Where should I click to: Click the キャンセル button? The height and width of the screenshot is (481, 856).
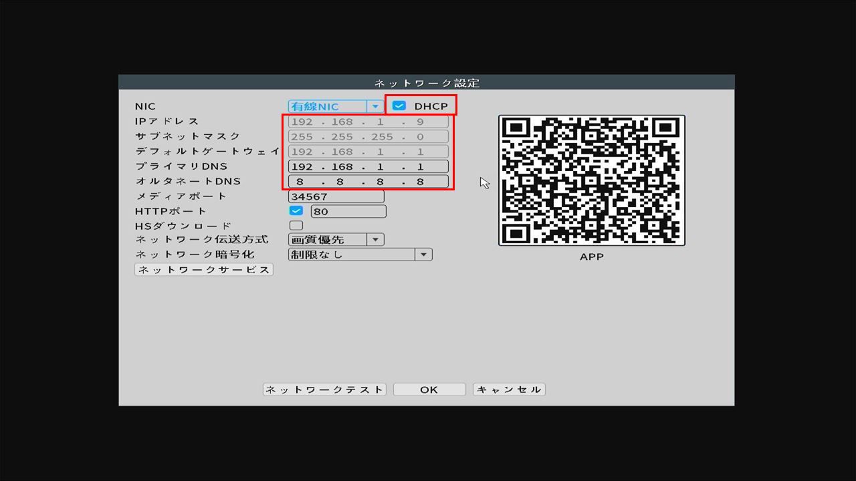pyautogui.click(x=509, y=389)
